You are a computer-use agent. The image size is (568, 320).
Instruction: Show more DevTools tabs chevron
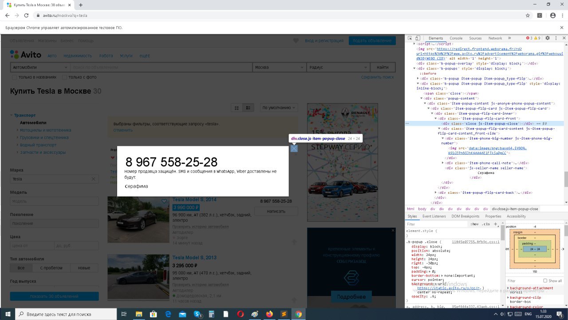[x=509, y=38]
